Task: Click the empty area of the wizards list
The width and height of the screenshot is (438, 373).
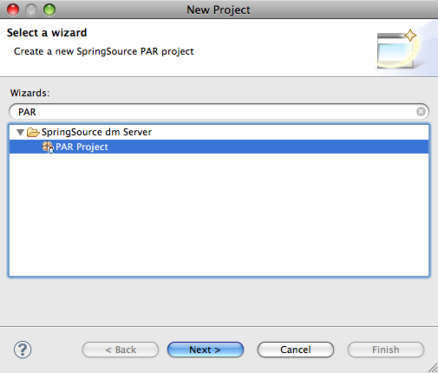Action: click(219, 214)
